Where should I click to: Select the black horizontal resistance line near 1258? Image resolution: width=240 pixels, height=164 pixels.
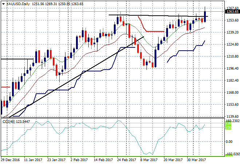158,16
